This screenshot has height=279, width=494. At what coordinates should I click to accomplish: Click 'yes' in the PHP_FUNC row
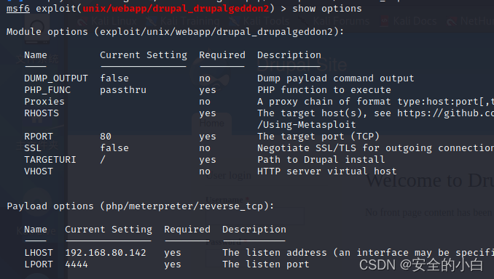pyautogui.click(x=208, y=91)
